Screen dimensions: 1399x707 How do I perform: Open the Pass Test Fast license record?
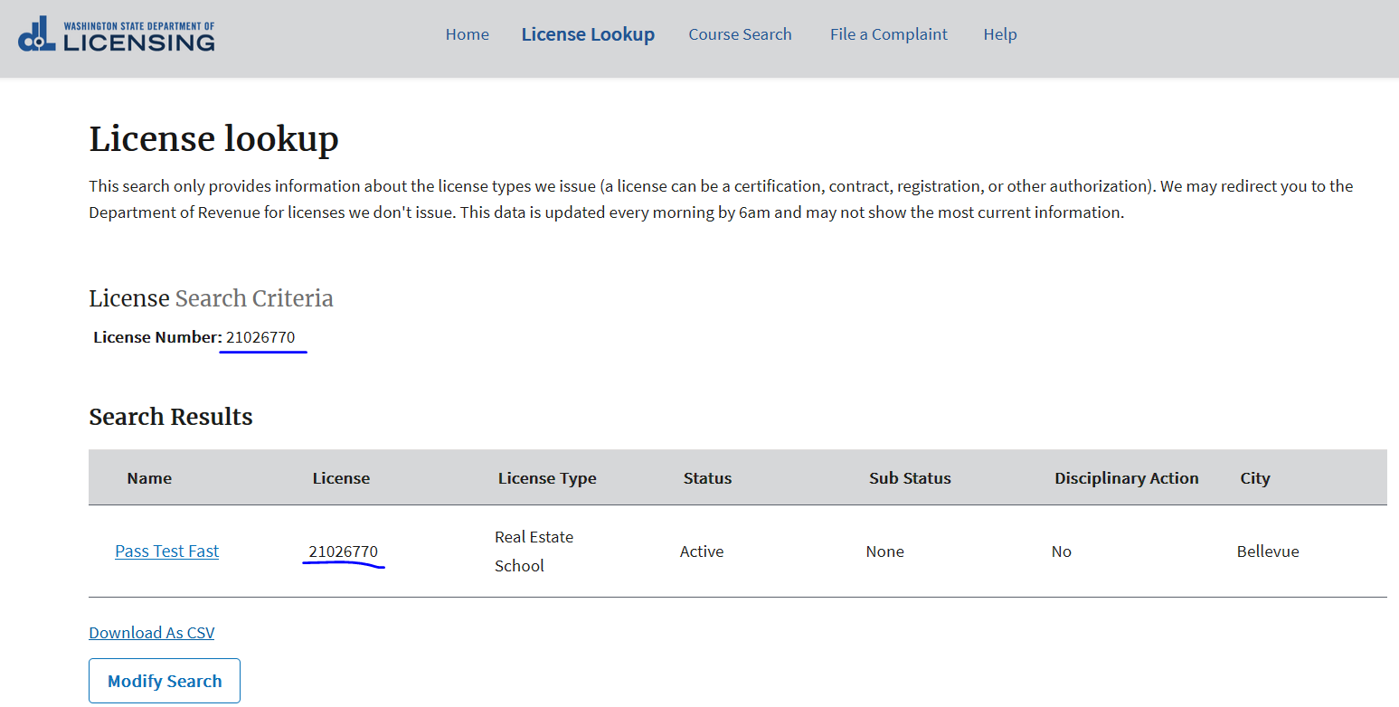click(x=167, y=551)
